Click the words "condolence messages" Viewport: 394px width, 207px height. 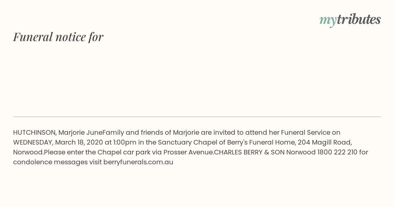(x=50, y=162)
